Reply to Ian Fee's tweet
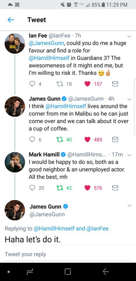Viewport: 136px width, 281px height. click(x=32, y=84)
